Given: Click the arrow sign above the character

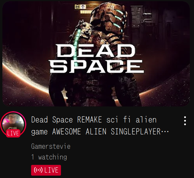Looking at the screenshot, I should pyautogui.click(x=83, y=7).
